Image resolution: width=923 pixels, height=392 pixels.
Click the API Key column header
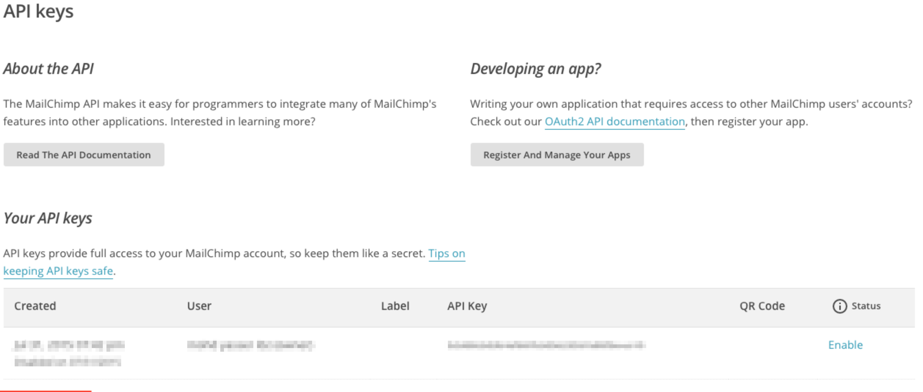click(467, 306)
